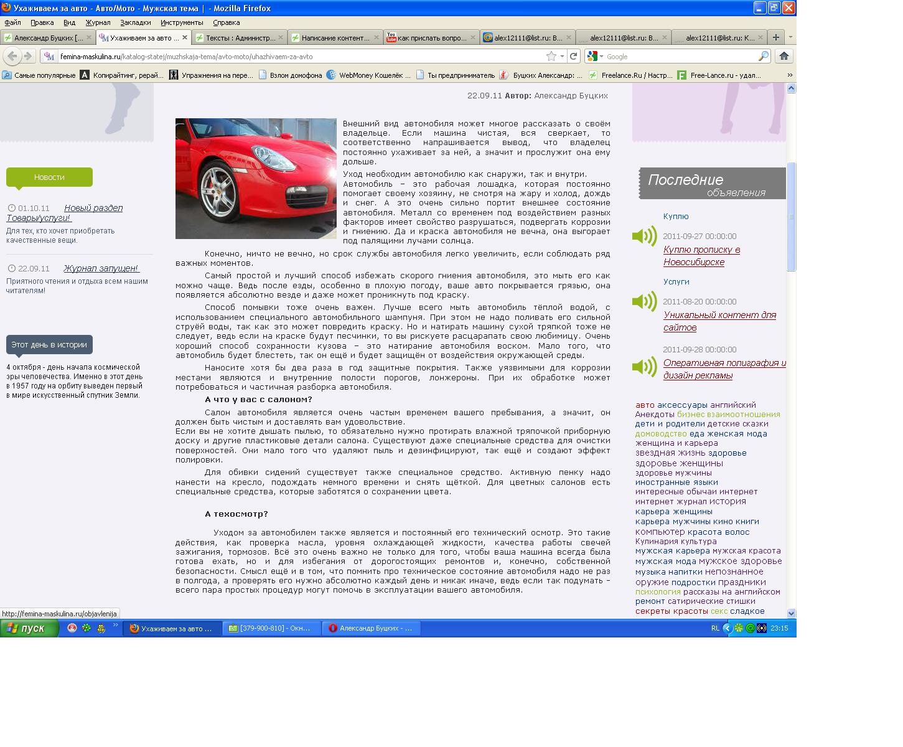Open the 'Куплю прописку в Новосибирске' ad
Screen dimensions: 903x747
[701, 256]
